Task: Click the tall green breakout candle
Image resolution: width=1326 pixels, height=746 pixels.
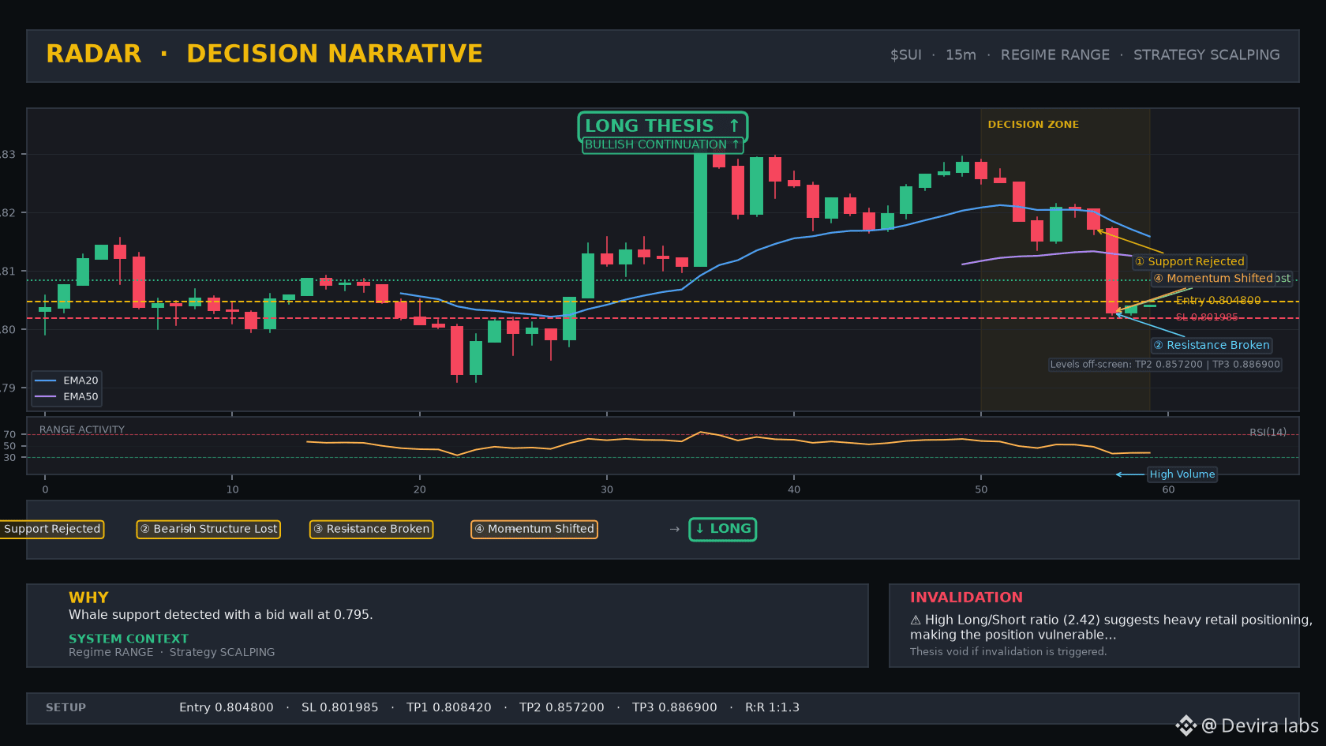Action: pyautogui.click(x=700, y=210)
